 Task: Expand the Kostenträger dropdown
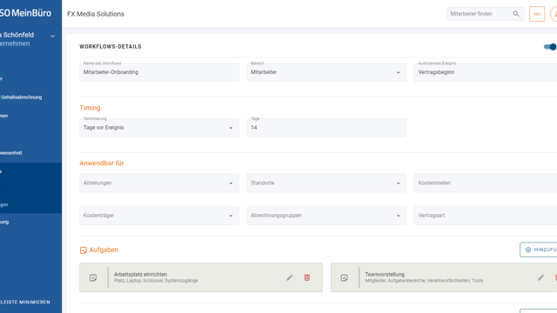pyautogui.click(x=159, y=216)
